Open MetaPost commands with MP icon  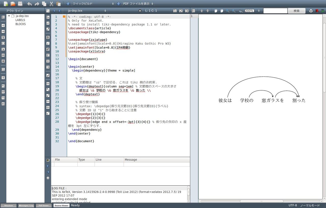3,92
